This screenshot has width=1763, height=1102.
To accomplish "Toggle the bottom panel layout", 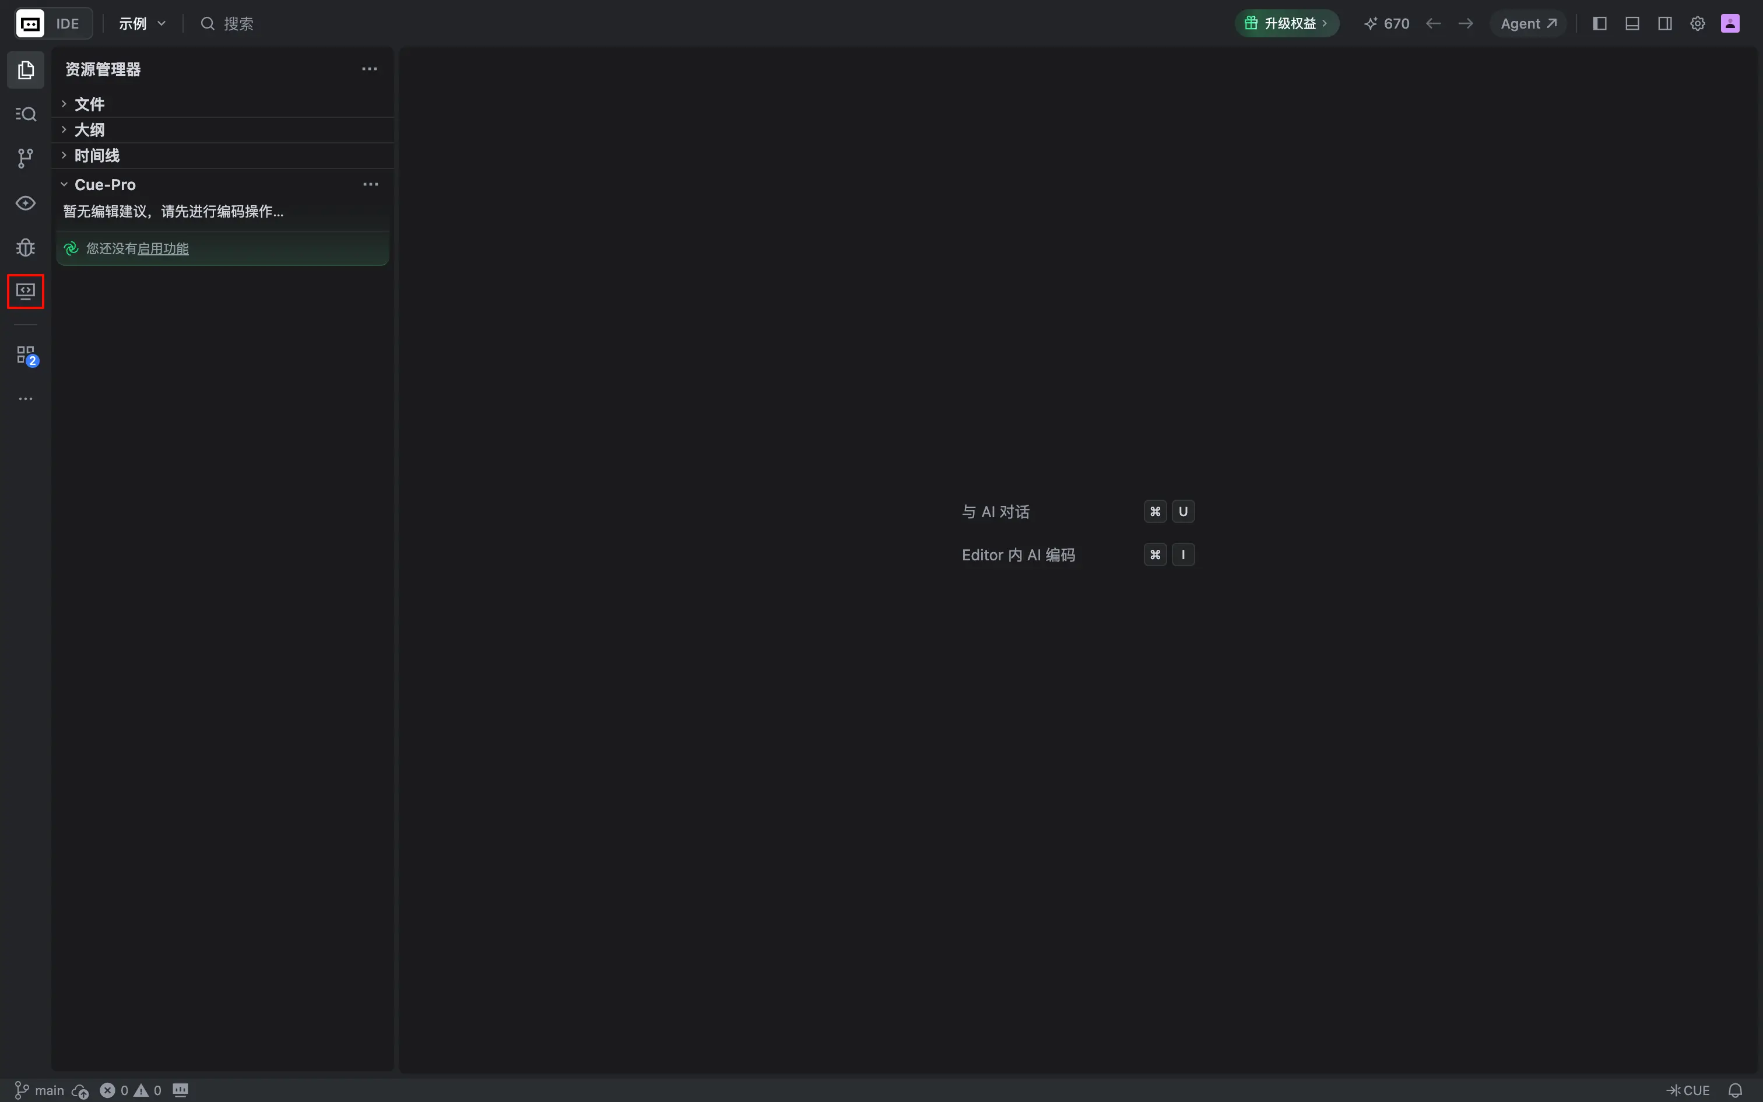I will coord(1632,23).
